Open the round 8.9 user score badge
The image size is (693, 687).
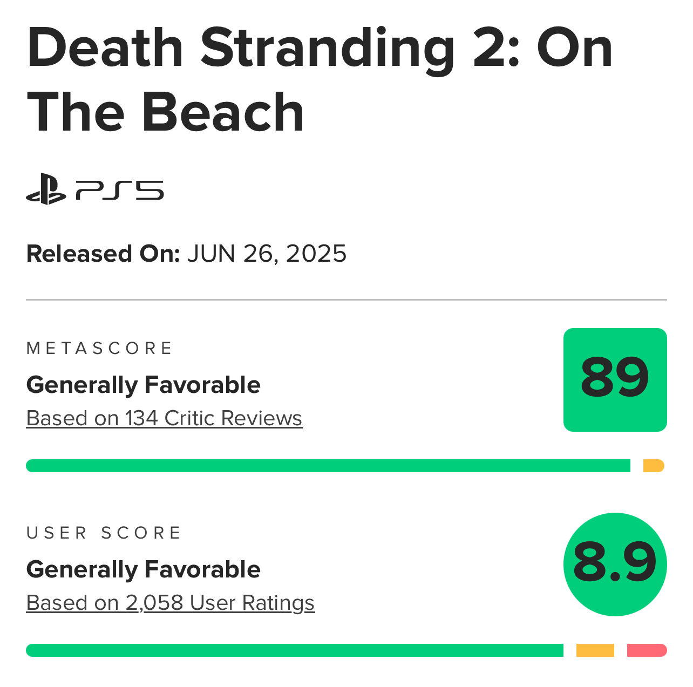615,564
